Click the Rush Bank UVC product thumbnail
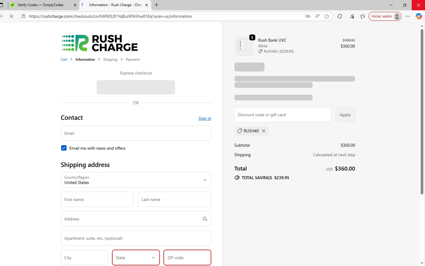425x266 pixels. 244,46
